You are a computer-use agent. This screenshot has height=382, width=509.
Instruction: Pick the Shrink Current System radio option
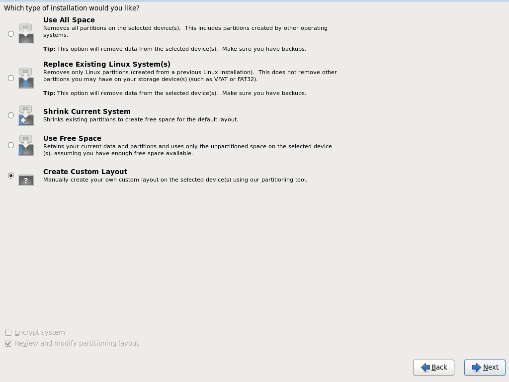(x=11, y=115)
